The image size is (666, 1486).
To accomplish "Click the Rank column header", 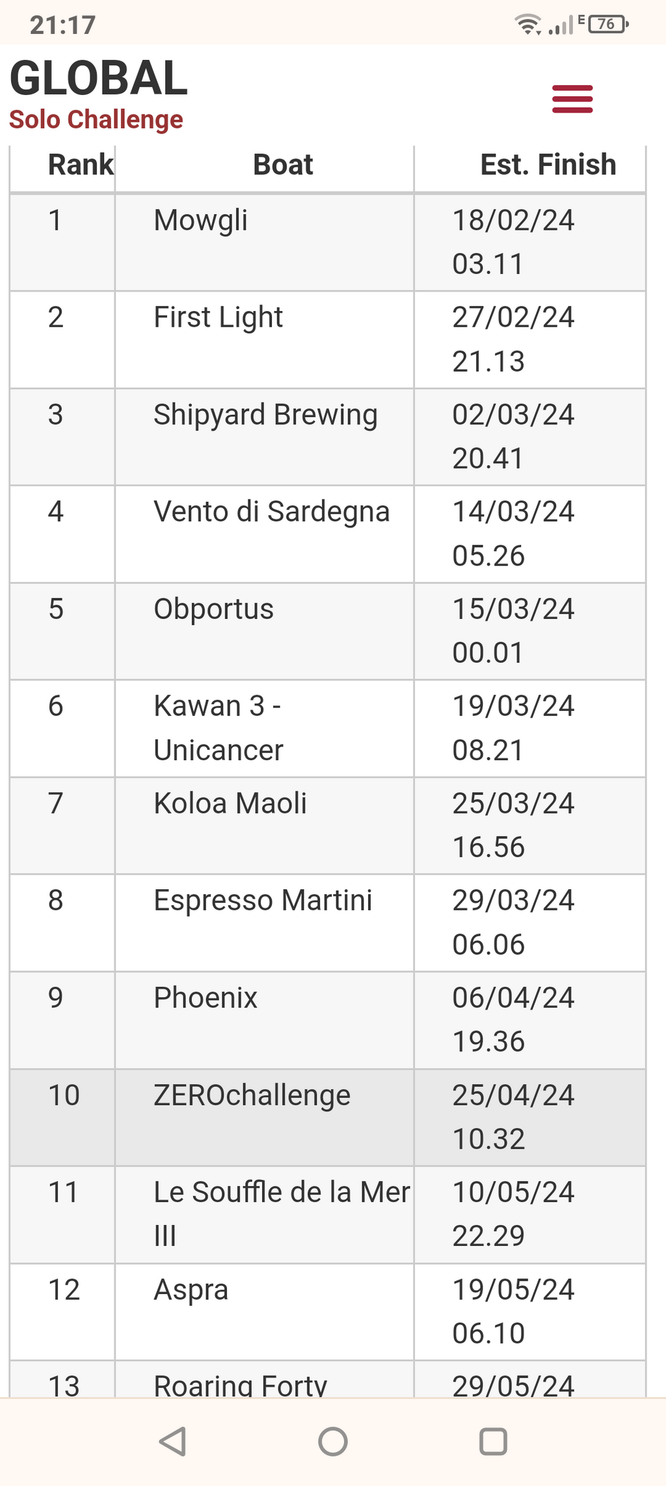I will pyautogui.click(x=81, y=165).
